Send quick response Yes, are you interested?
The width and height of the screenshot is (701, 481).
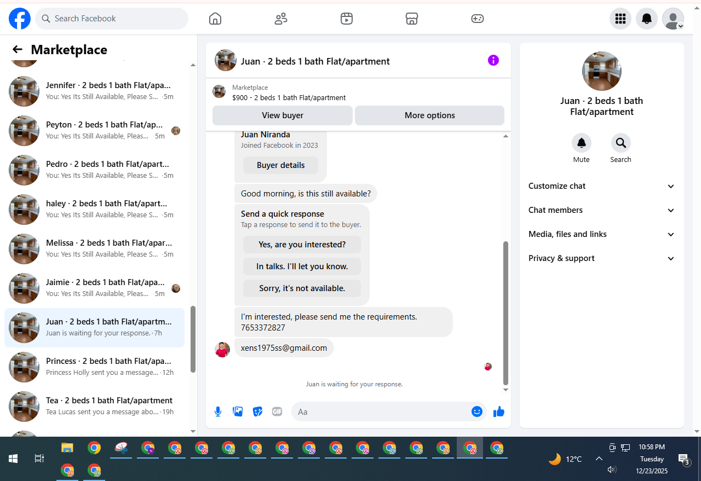[x=302, y=245]
